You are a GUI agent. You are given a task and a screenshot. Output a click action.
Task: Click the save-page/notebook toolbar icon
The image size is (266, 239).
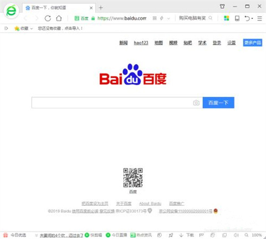pos(237,18)
